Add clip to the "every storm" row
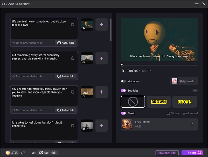The width and height of the screenshot is (208, 157). [102, 58]
